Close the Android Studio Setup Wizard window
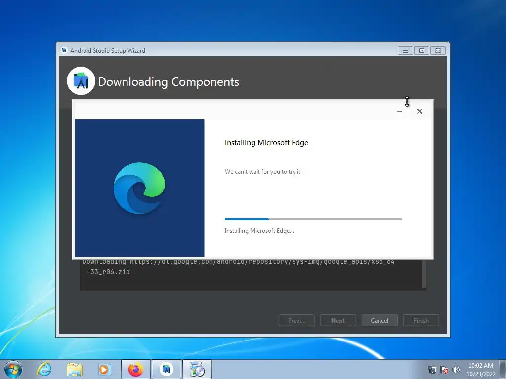 click(438, 51)
